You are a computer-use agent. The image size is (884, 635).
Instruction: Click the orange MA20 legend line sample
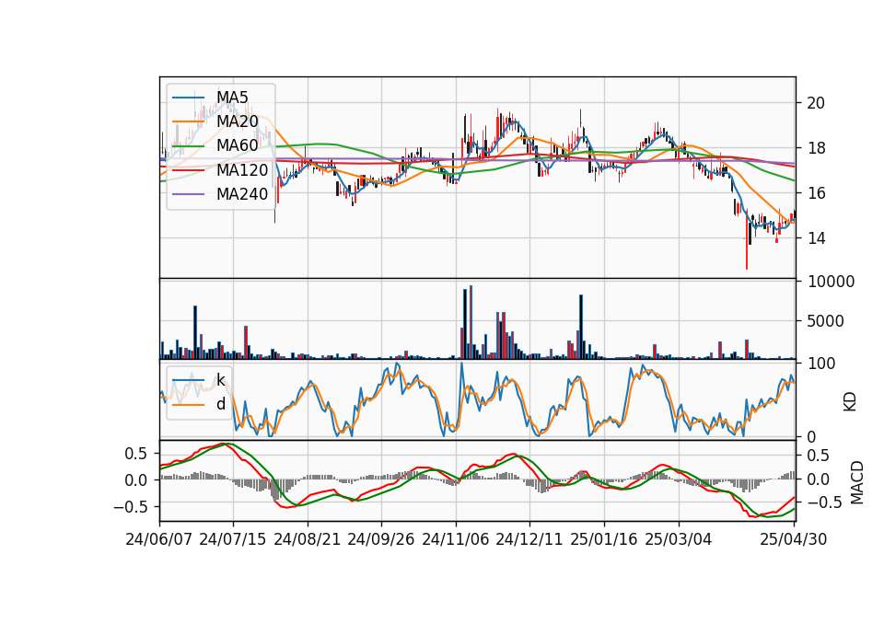[188, 121]
